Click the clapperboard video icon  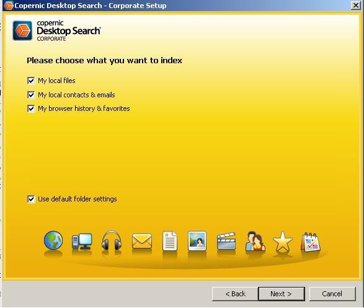[226, 241]
